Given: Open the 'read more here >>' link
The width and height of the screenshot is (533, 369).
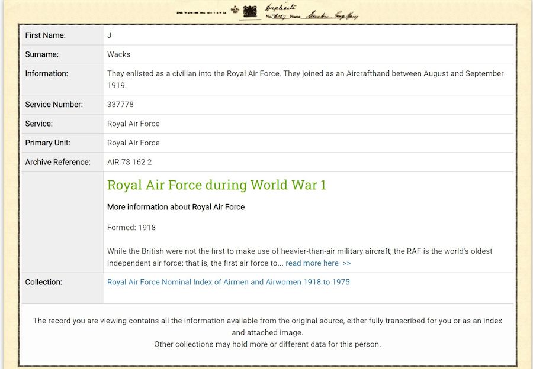Looking at the screenshot, I should (318, 263).
